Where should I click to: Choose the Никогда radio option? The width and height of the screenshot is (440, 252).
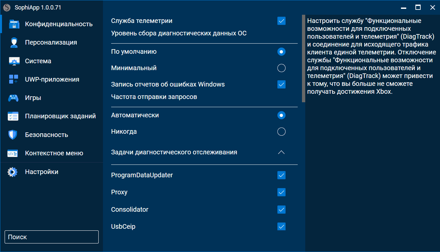pos(281,132)
